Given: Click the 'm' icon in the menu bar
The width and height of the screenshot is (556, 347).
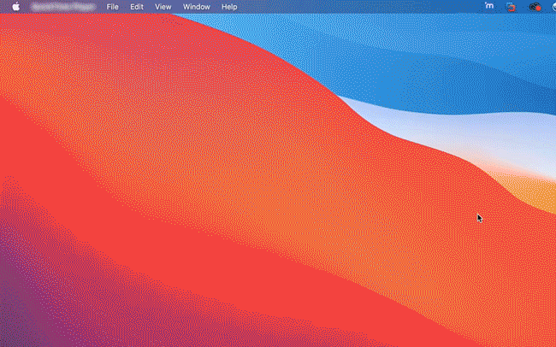Looking at the screenshot, I should (x=488, y=7).
